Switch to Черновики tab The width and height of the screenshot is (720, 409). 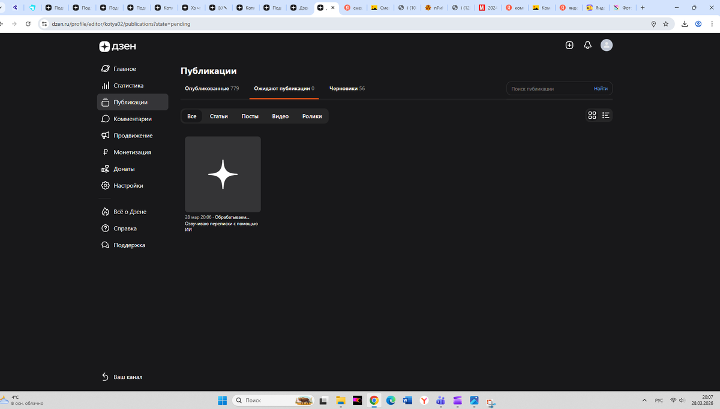coord(347,88)
